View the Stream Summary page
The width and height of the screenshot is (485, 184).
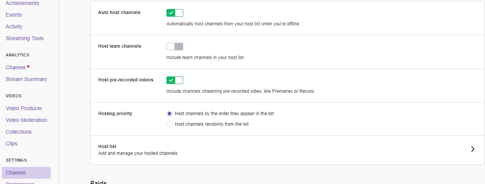[26, 79]
